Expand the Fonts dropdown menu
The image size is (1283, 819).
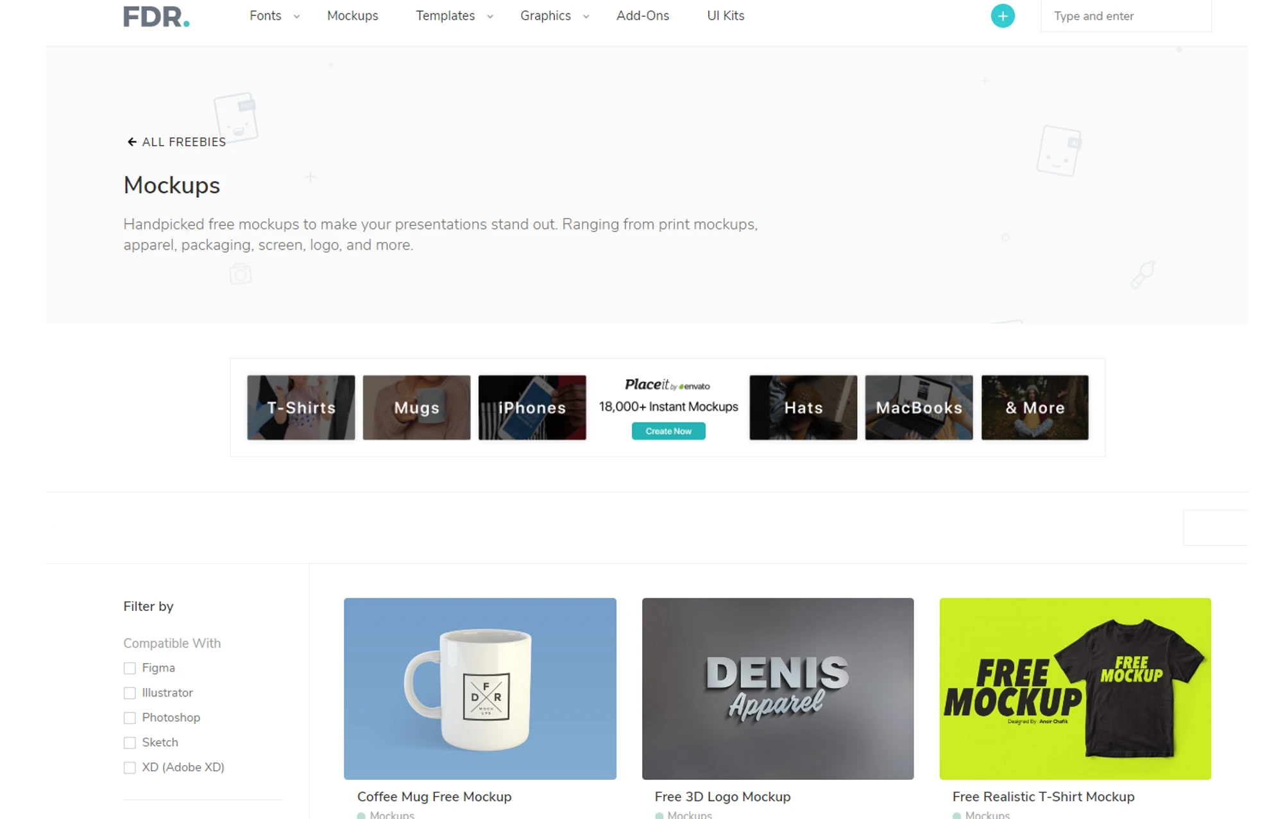(266, 15)
